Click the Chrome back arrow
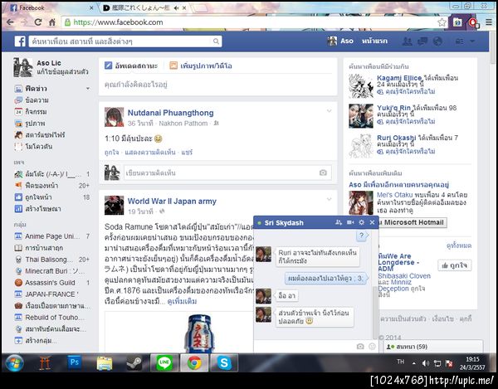The height and width of the screenshot is (389, 498). coord(10,22)
